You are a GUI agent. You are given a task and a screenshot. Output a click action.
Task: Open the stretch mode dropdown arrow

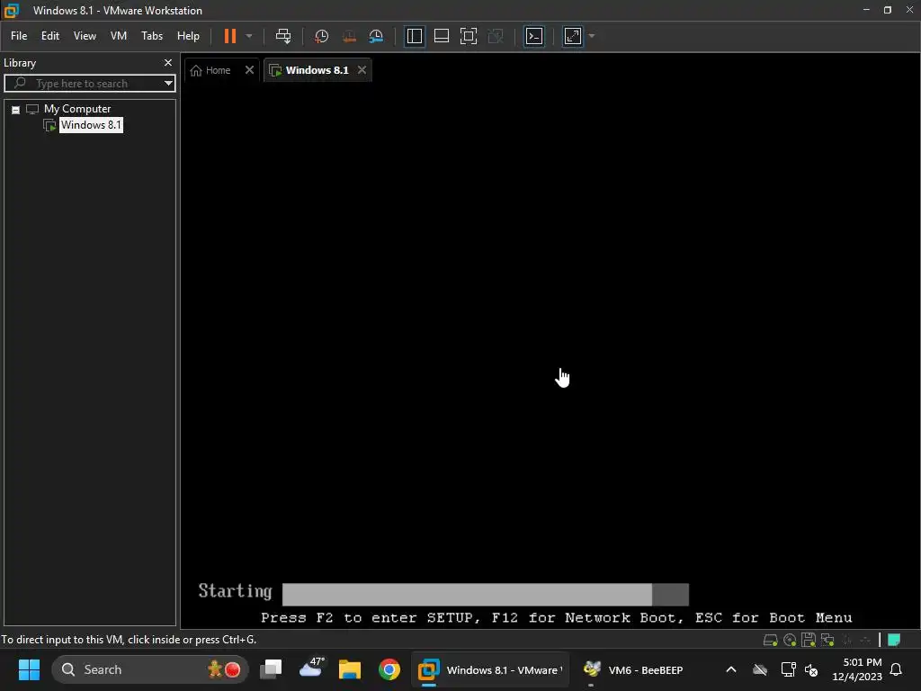pyautogui.click(x=592, y=36)
